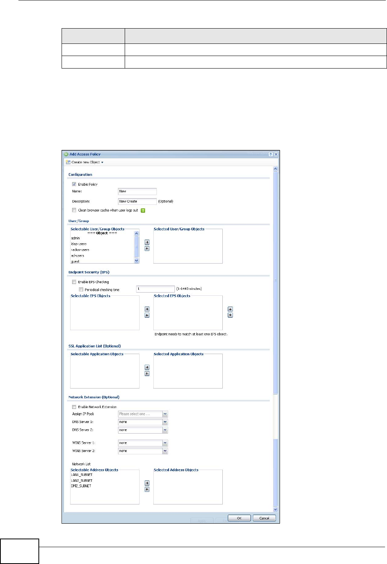The image size is (387, 564).
Task: Open the Create new Object menu
Action: pos(85,162)
